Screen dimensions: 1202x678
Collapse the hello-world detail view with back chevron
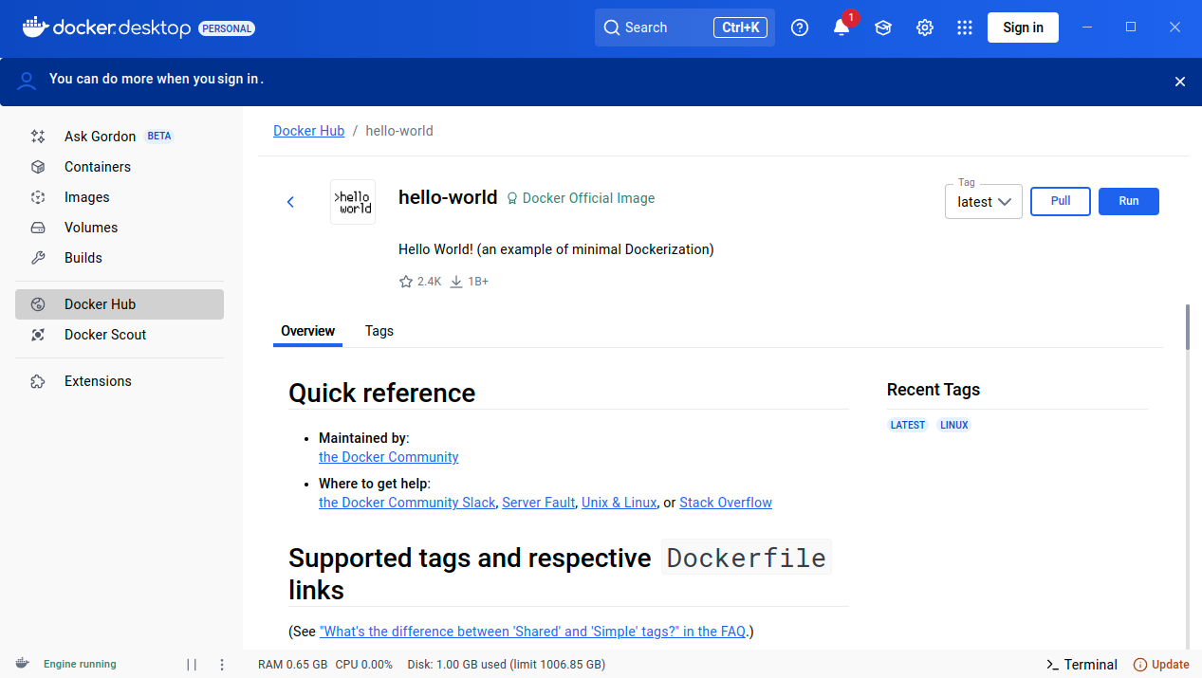(x=290, y=201)
